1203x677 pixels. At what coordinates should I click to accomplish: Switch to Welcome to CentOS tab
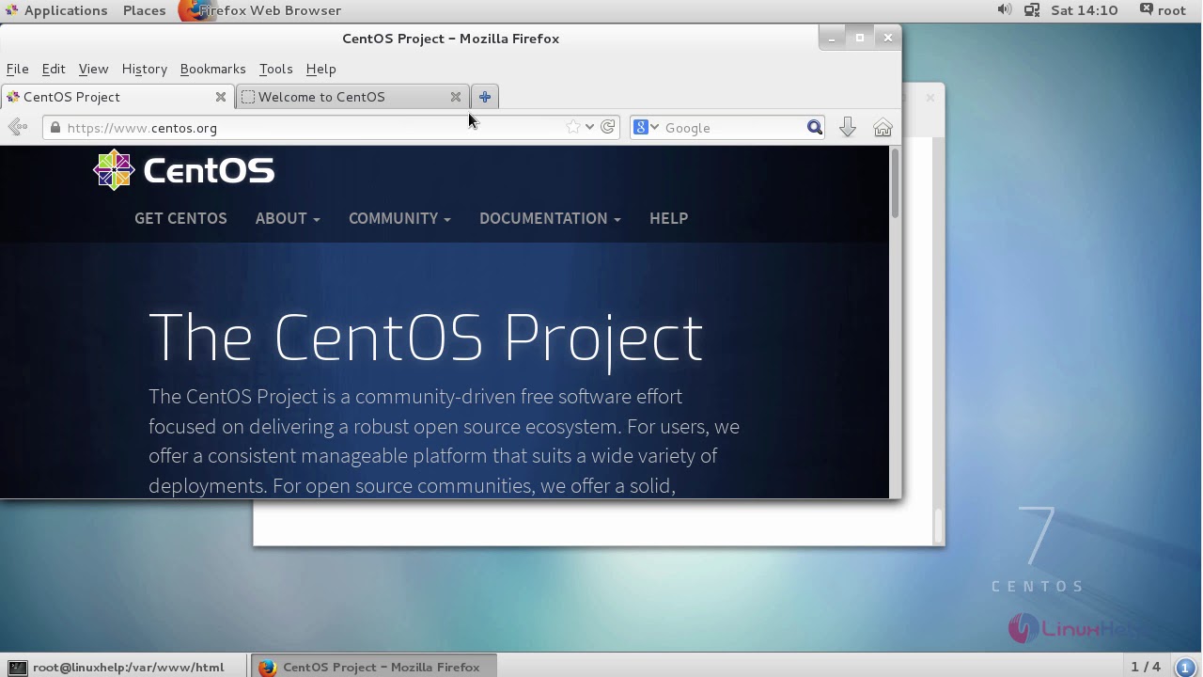point(352,97)
